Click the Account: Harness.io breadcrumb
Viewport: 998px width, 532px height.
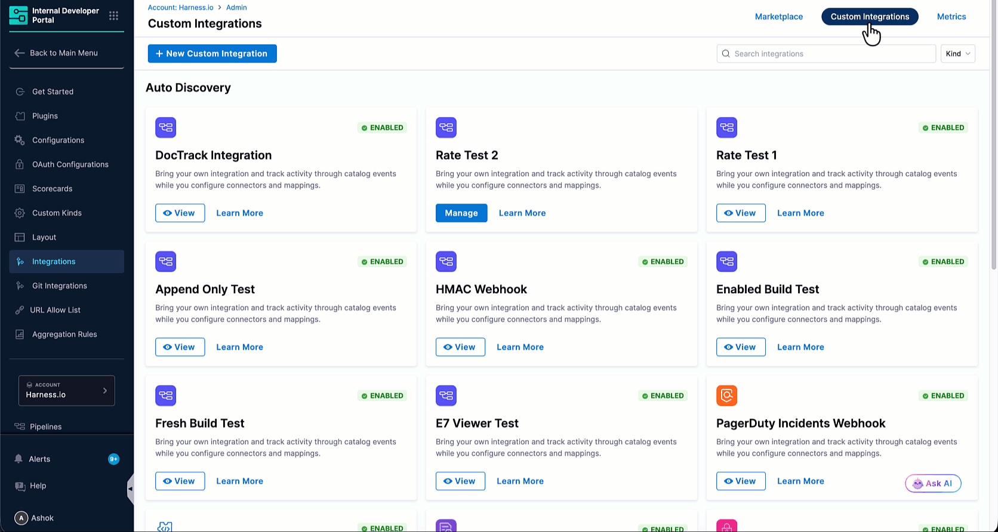click(x=181, y=8)
